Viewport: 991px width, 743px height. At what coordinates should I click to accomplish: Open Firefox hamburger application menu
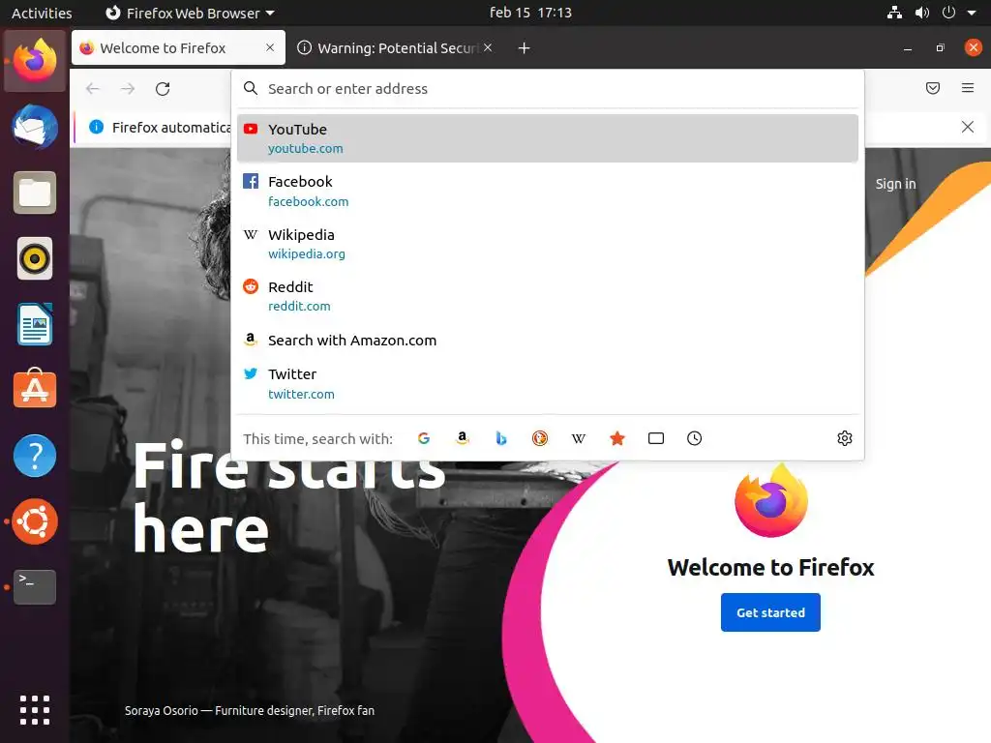click(968, 88)
